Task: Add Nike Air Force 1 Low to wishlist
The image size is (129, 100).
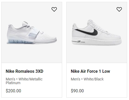Action: pyautogui.click(x=119, y=9)
